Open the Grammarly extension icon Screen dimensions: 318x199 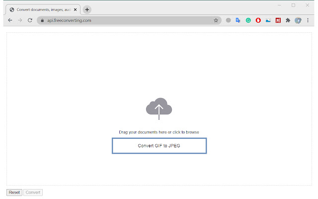248,20
